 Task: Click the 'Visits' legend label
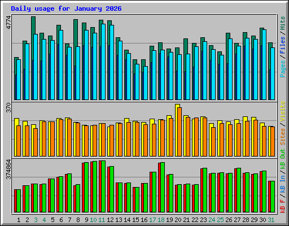[x=283, y=111]
